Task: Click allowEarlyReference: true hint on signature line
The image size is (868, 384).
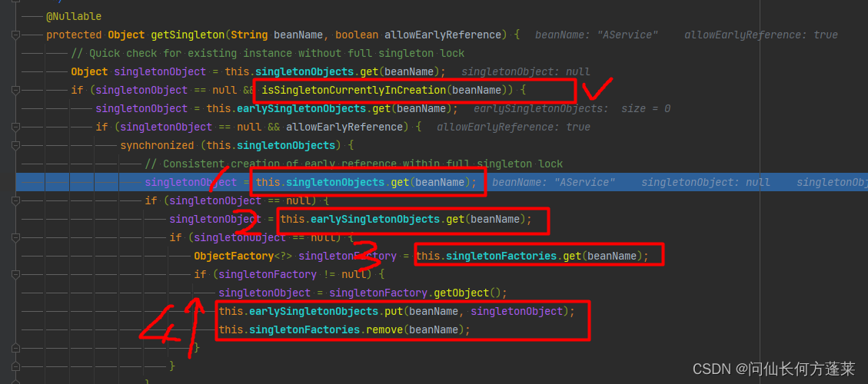Action: coord(760,35)
